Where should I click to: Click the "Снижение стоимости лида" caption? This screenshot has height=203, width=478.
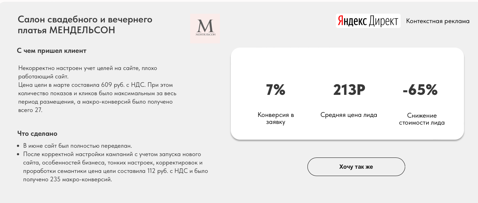tap(422, 119)
